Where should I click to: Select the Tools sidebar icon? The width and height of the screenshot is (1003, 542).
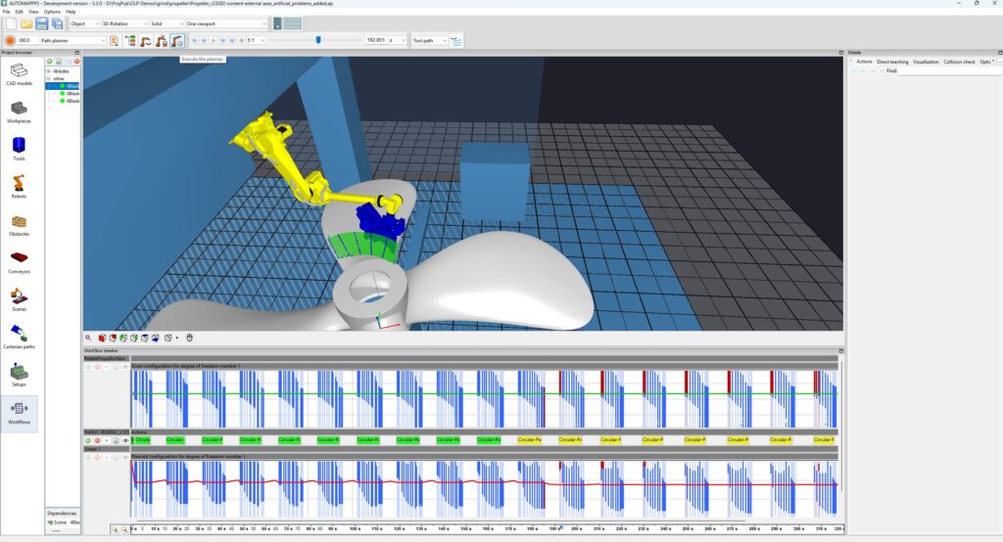click(x=19, y=149)
